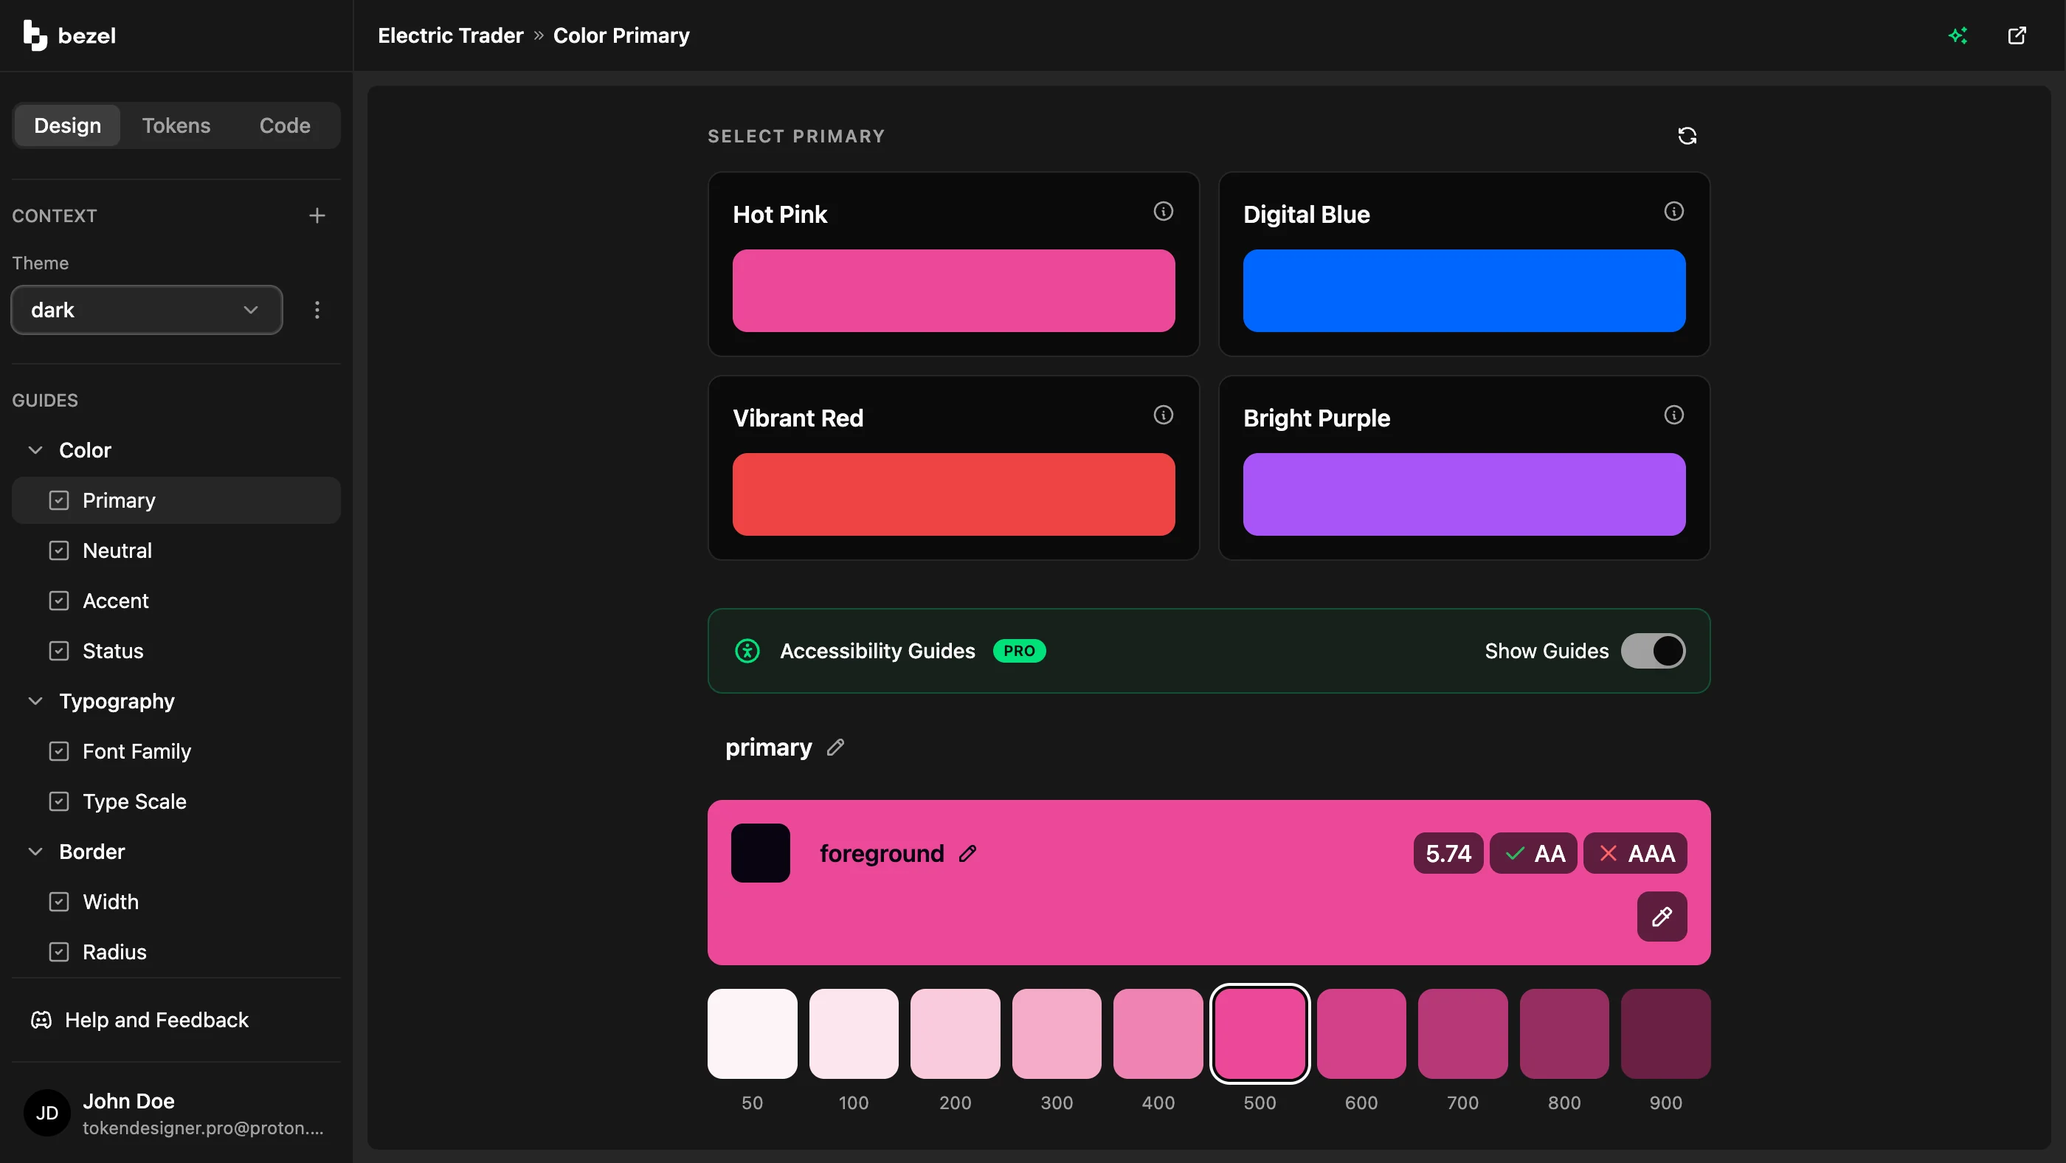Open the AI sparkle assistant icon
Screen dimensions: 2066x1163
click(1958, 35)
